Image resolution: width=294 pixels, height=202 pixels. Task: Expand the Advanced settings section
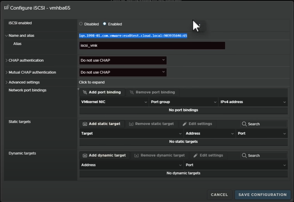click(x=7, y=82)
